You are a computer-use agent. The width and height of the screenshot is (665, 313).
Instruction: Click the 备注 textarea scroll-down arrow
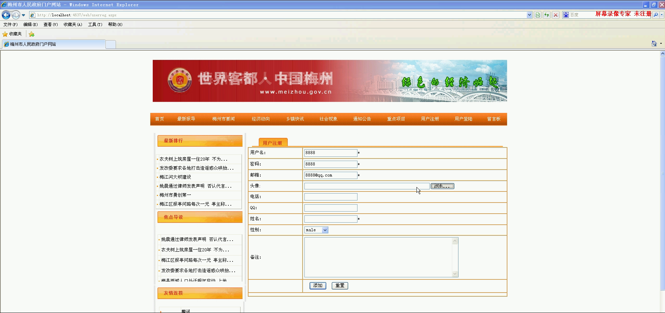[x=455, y=274]
